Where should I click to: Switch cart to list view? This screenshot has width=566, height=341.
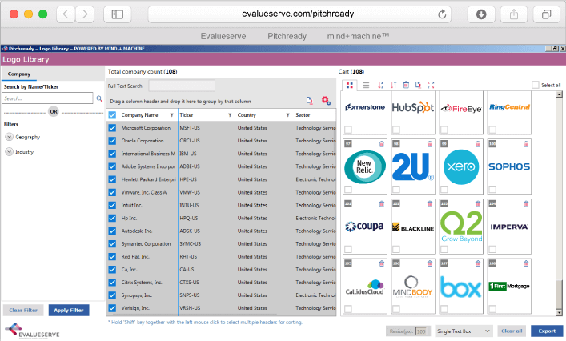tap(366, 85)
